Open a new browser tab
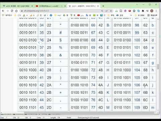 point(103,6)
